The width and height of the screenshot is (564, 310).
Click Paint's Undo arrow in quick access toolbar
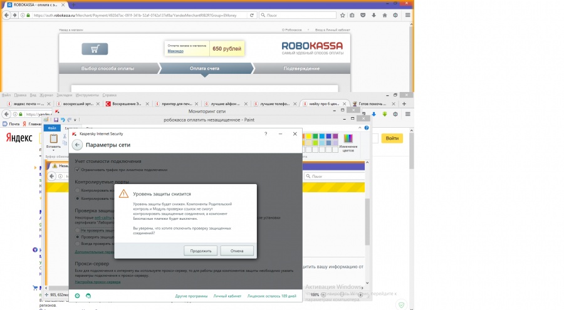click(x=63, y=120)
